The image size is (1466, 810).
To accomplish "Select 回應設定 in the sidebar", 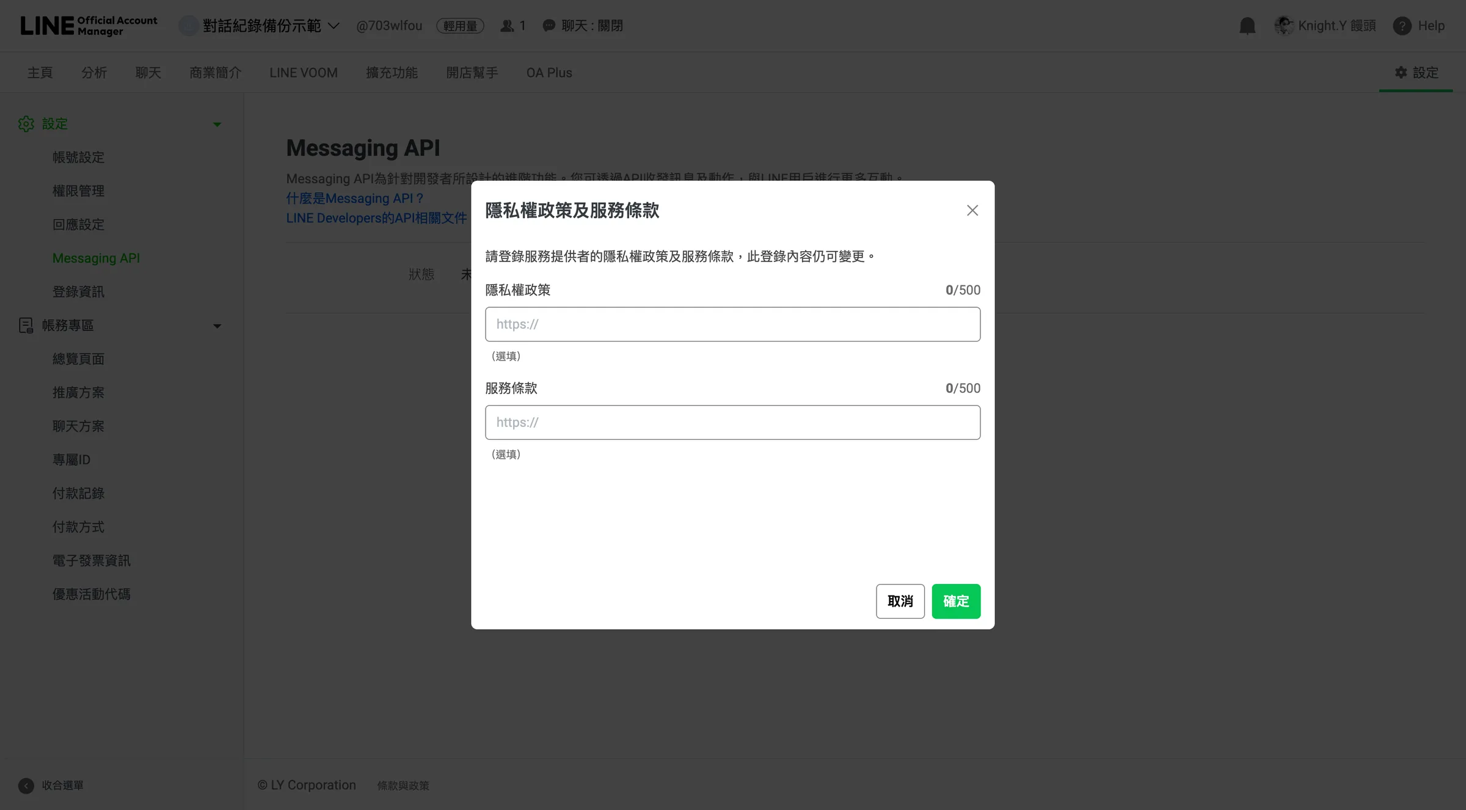I will pos(78,225).
